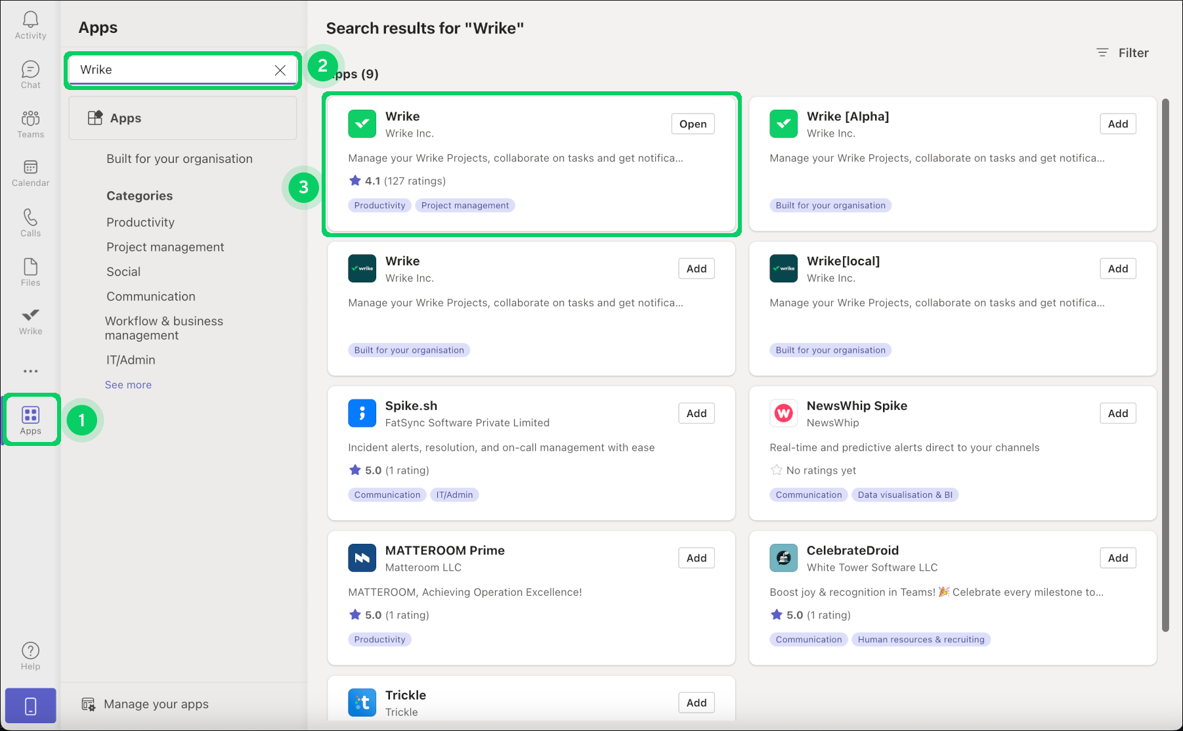1183x731 pixels.
Task: Clear the Wrike search text
Action: pos(280,70)
